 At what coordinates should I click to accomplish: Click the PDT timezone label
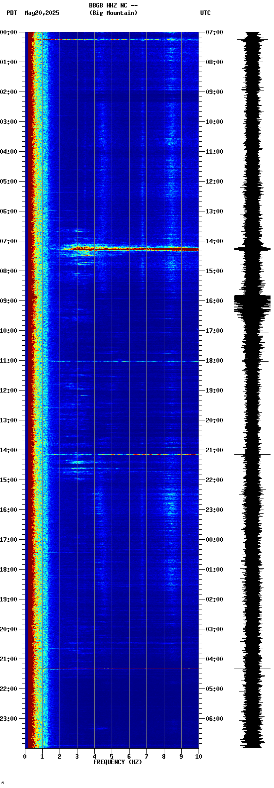[x=11, y=13]
